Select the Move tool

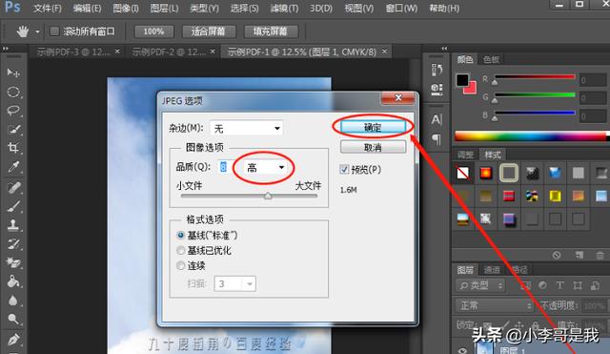(x=12, y=73)
